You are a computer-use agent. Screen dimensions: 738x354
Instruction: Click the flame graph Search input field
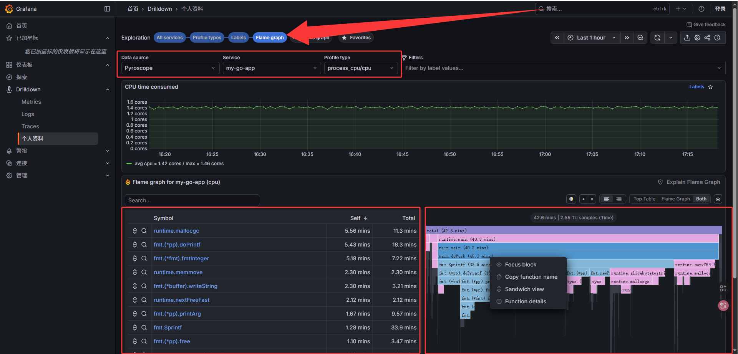(x=192, y=200)
